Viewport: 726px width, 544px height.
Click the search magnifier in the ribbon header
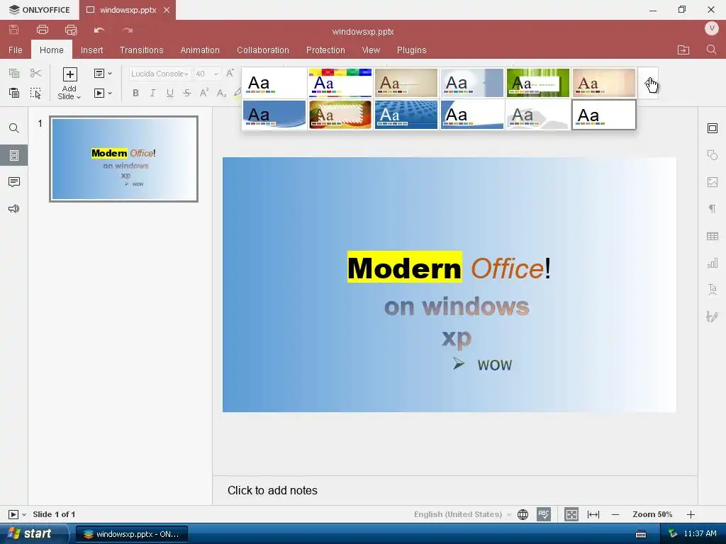click(x=712, y=50)
